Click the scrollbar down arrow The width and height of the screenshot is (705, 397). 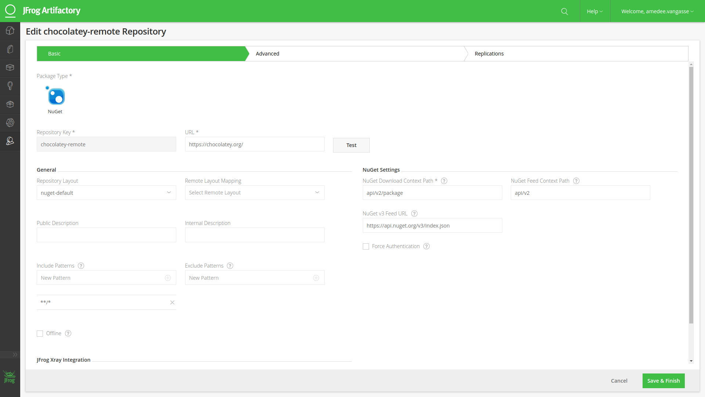click(691, 361)
